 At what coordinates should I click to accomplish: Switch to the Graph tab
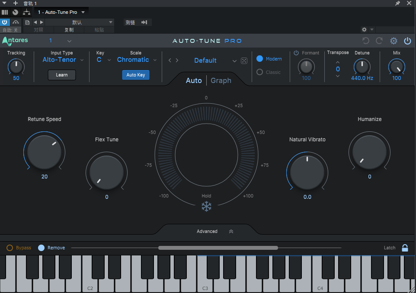pos(221,80)
